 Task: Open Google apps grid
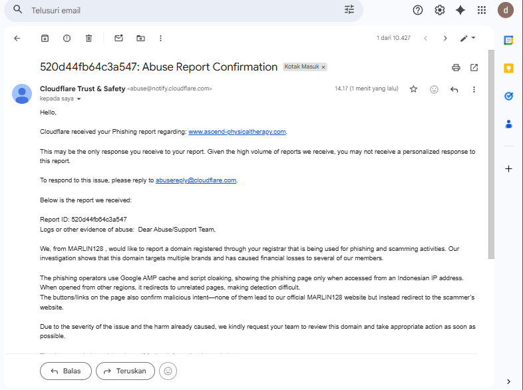click(482, 11)
